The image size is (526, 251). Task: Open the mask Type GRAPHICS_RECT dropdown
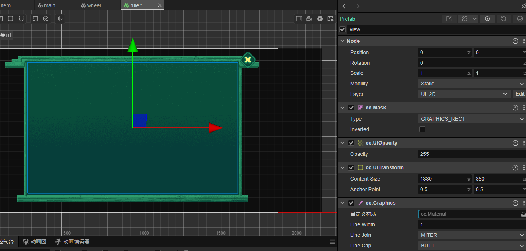click(x=471, y=119)
